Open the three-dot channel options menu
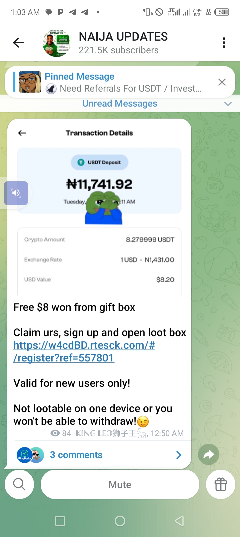The height and width of the screenshot is (537, 240). pos(224,43)
